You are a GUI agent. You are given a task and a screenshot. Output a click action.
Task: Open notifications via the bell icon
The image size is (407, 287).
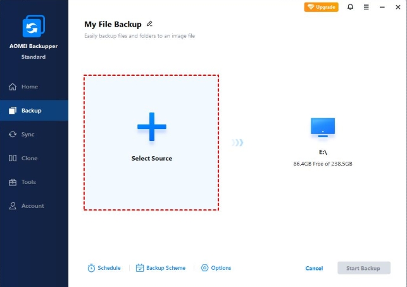[350, 7]
